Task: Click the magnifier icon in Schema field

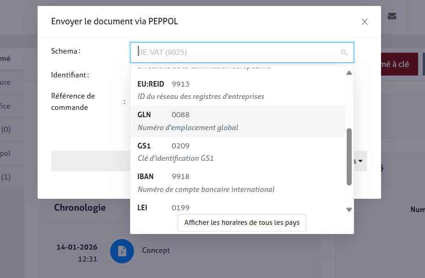Action: click(344, 53)
